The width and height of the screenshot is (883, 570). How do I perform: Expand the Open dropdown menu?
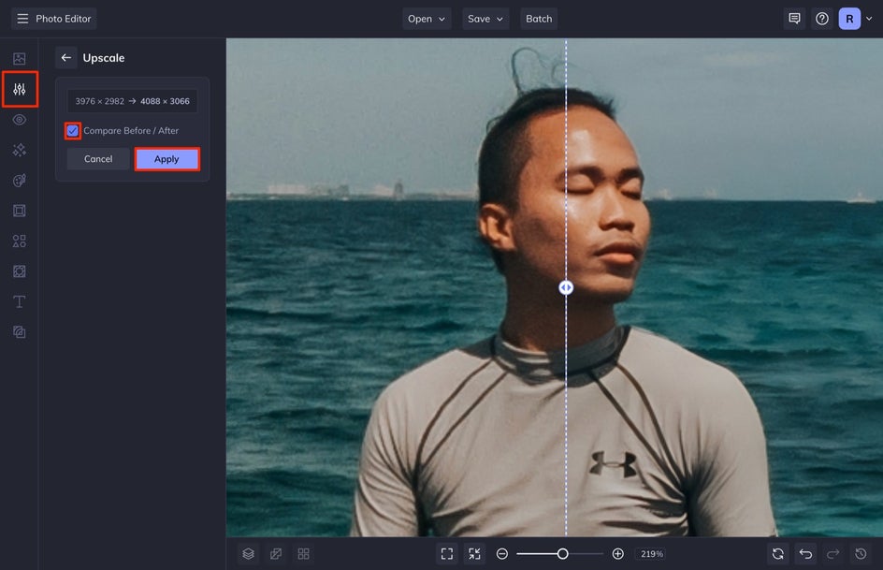coord(427,19)
